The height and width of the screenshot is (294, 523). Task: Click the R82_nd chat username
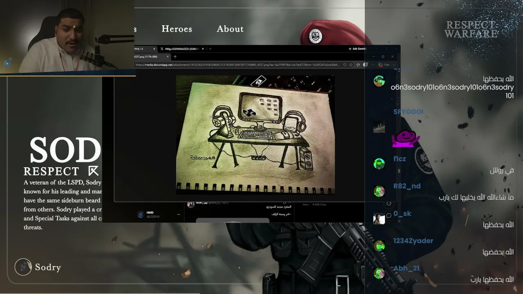click(407, 186)
